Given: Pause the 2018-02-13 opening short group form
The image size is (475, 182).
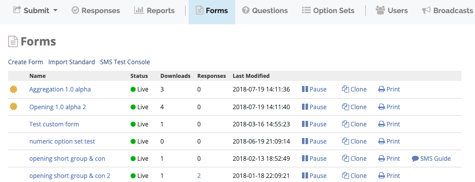Looking at the screenshot, I should click(314, 159).
